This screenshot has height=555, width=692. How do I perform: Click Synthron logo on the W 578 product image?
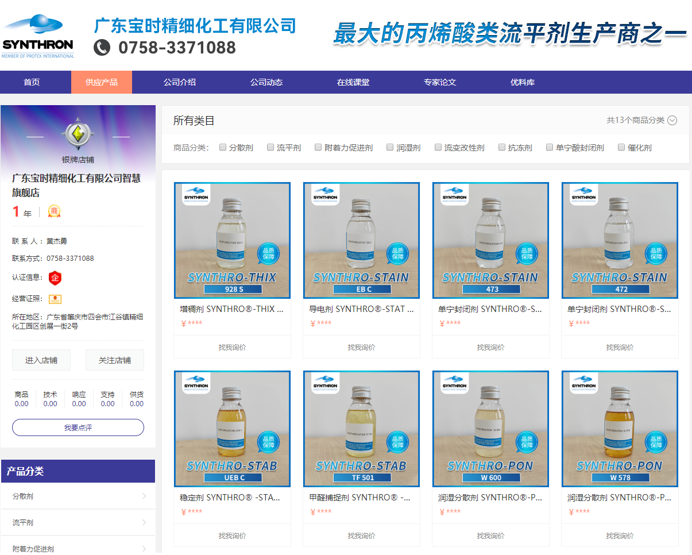click(584, 383)
